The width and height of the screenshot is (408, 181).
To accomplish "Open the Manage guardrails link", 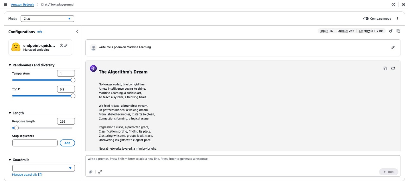I will tap(27, 175).
